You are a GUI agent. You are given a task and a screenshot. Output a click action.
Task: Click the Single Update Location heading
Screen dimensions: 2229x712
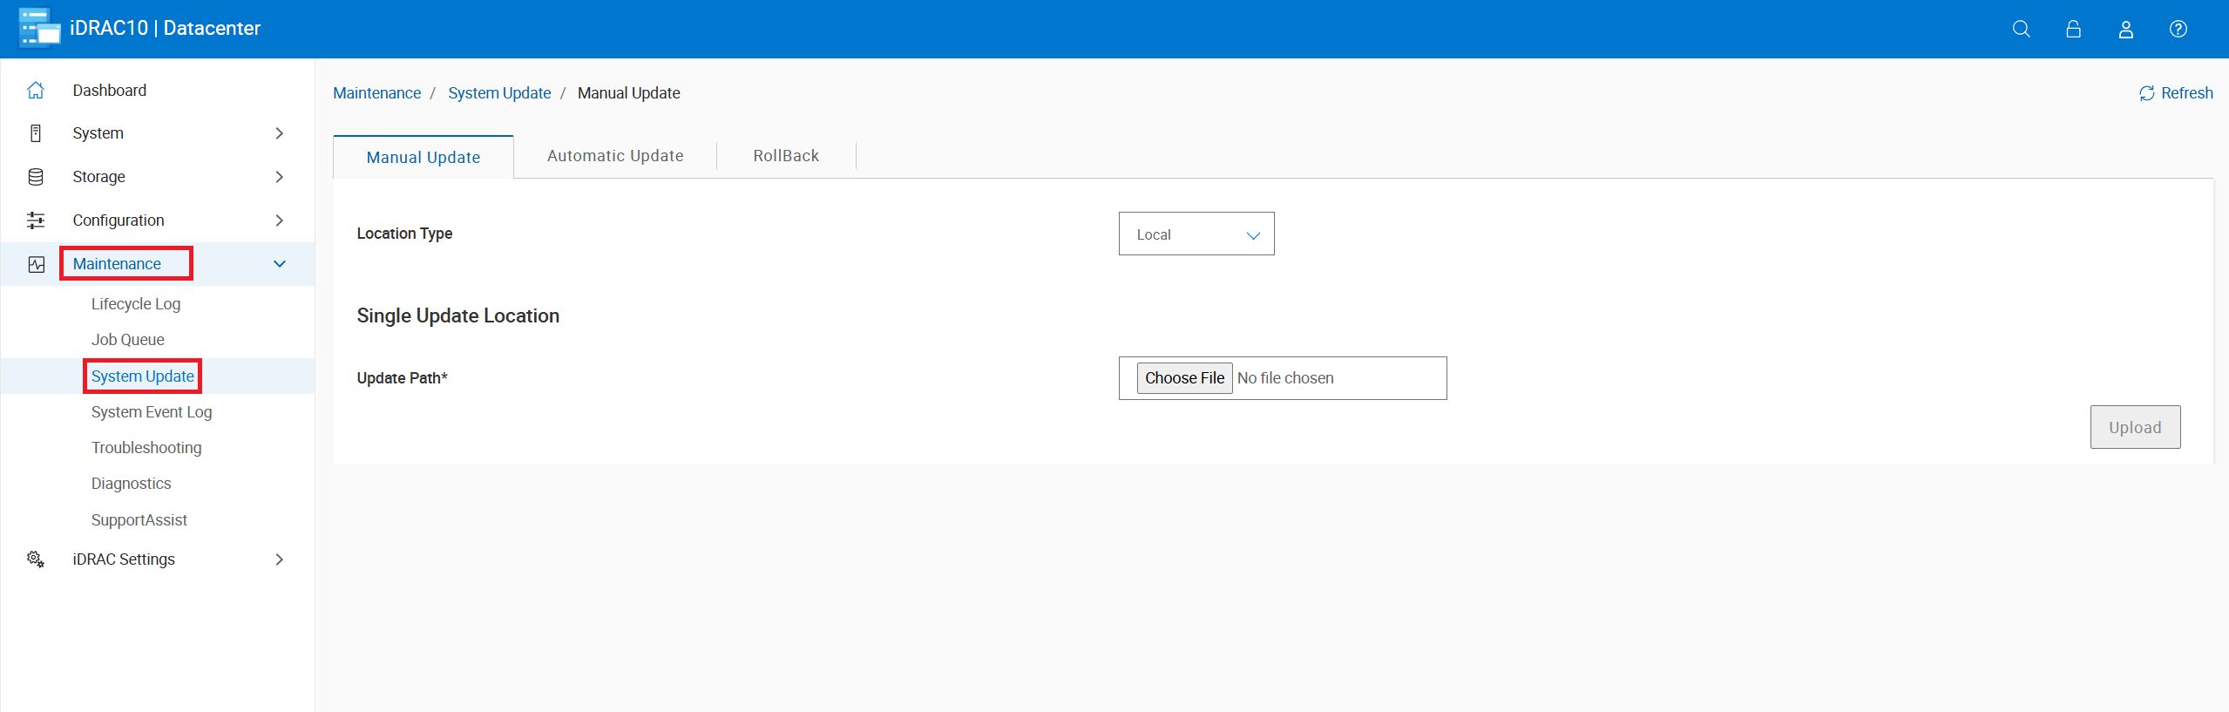(x=458, y=315)
